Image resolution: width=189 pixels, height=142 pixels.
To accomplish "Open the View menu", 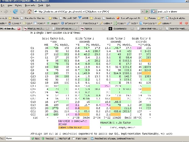I will tap(10, 5).
